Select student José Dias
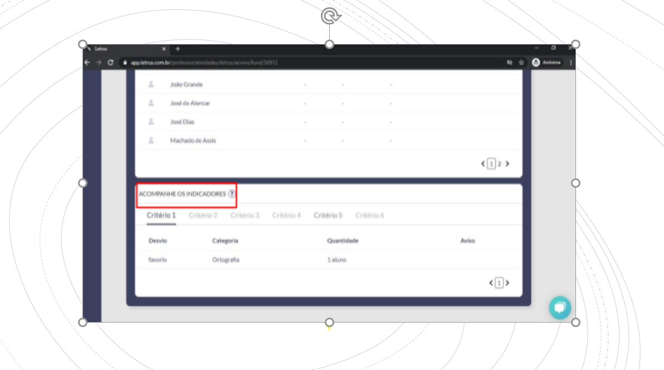664x370 pixels. (182, 121)
